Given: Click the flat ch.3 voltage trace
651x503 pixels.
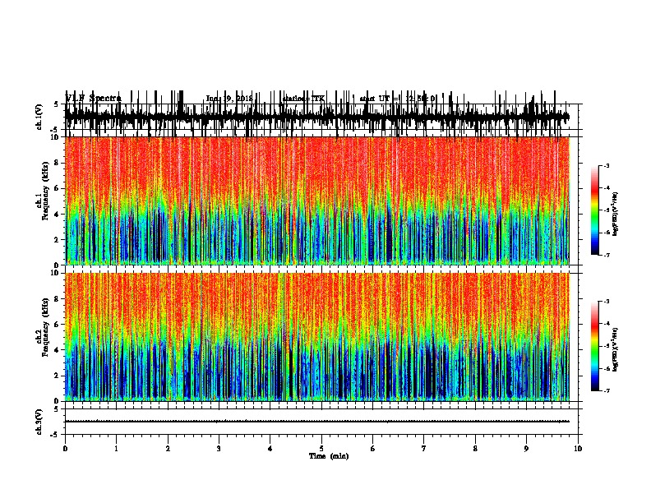Looking at the screenshot, I should pyautogui.click(x=317, y=422).
